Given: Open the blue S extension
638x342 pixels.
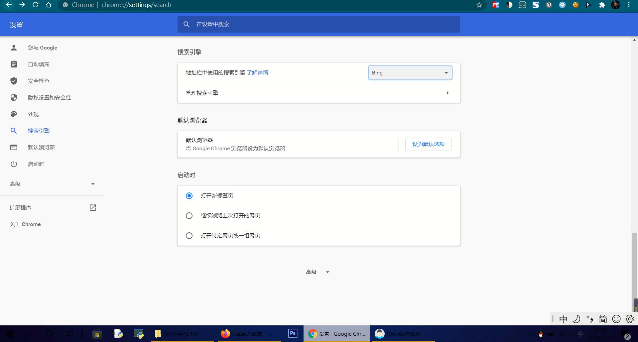Looking at the screenshot, I should tap(536, 5).
